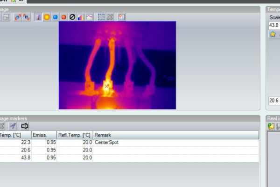Click the rotate icon with arrows pointing up-right

(18, 17)
